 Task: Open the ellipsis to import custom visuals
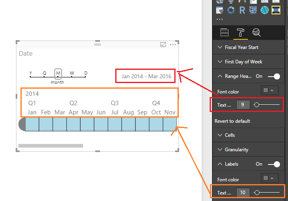pos(220,19)
